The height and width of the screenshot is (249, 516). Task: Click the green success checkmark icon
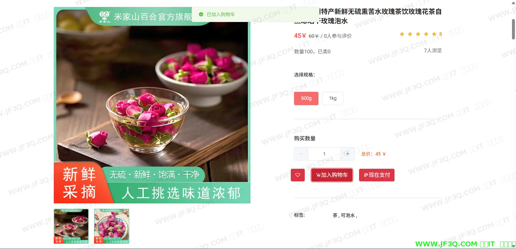pos(201,14)
